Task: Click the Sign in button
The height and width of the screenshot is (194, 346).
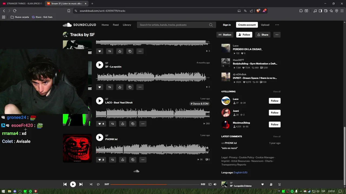Action: (227, 25)
